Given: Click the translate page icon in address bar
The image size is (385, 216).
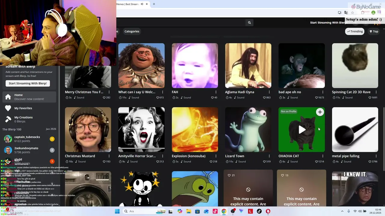Looking at the screenshot, I should click(x=346, y=13).
